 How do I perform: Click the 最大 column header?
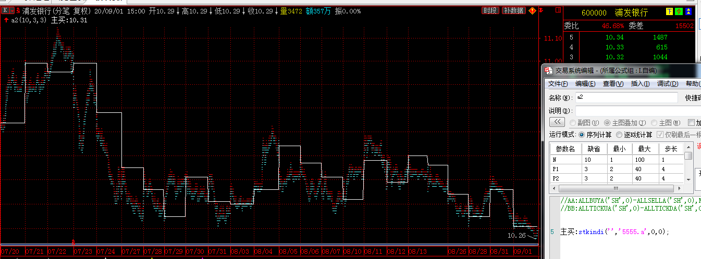coord(645,149)
